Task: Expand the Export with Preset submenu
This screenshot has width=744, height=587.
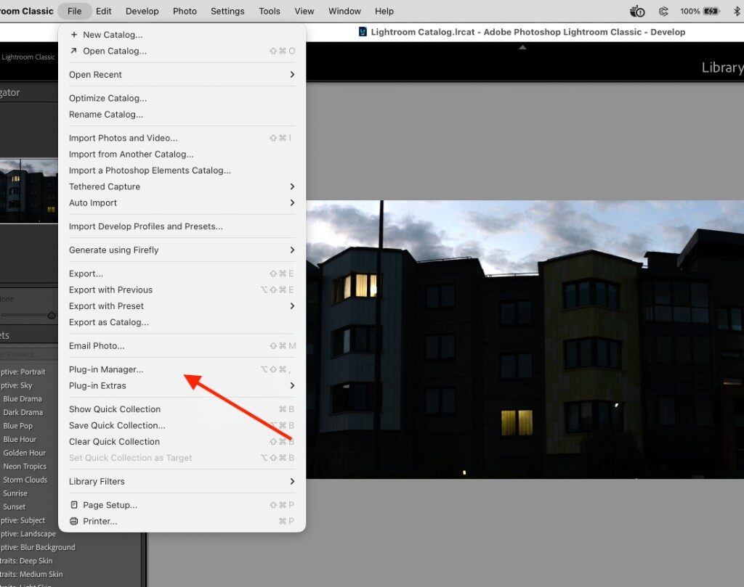Action: click(x=292, y=306)
